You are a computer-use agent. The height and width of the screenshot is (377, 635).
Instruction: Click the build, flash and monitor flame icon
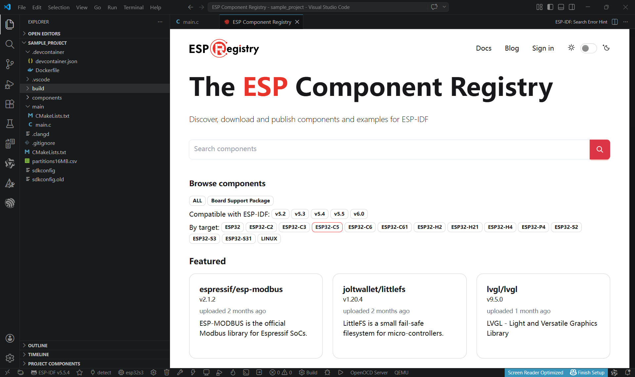233,372
